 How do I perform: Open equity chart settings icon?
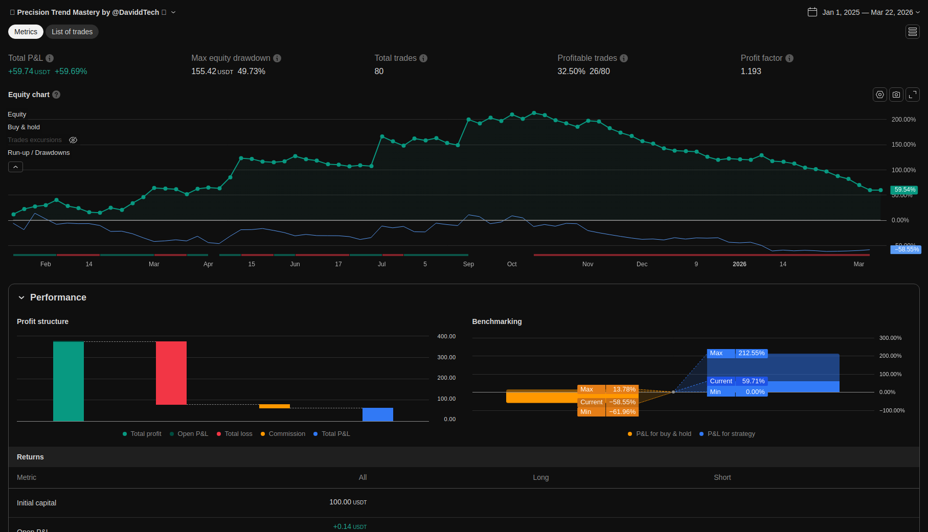click(x=879, y=95)
